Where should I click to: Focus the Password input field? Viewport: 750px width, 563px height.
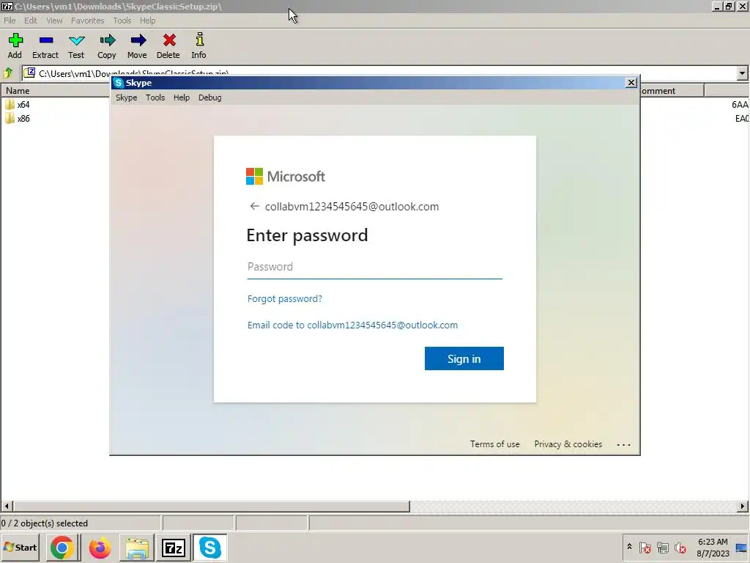click(374, 267)
